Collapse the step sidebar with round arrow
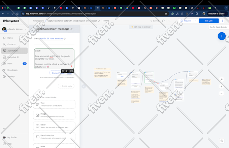Viewport: 229px width, 148px height. (x=84, y=86)
